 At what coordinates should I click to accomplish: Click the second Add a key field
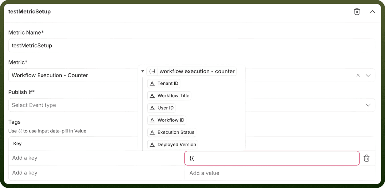point(96,173)
